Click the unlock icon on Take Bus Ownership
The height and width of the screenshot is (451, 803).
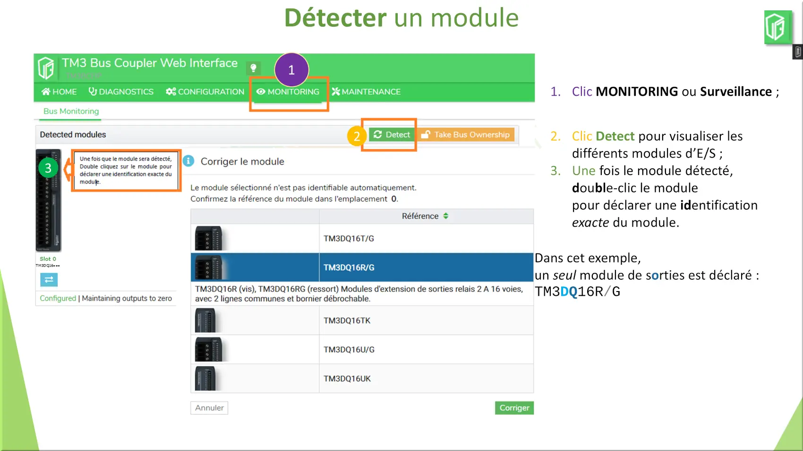point(426,134)
